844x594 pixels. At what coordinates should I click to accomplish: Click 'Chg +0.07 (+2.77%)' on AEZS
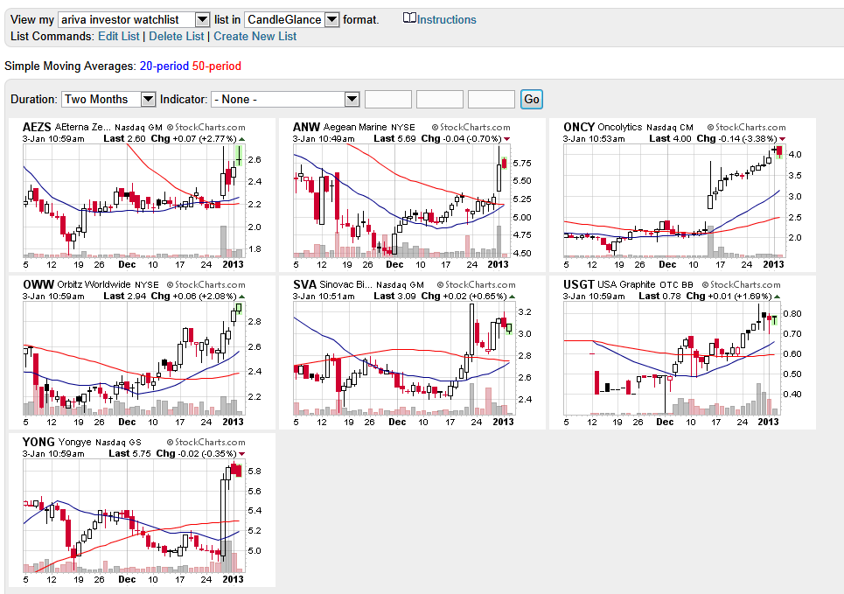click(x=194, y=138)
